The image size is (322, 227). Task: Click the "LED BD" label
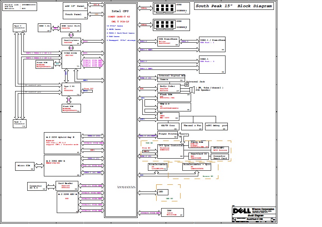(170, 199)
